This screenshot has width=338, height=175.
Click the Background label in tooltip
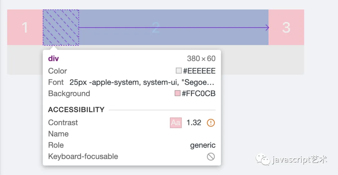[x=69, y=93]
